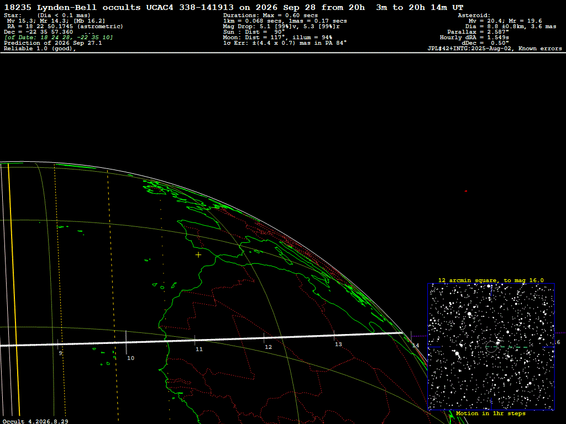Click the Reliable 1.0 (good) text

point(40,49)
